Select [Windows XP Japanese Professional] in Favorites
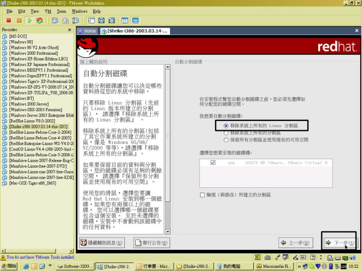 [39, 65]
